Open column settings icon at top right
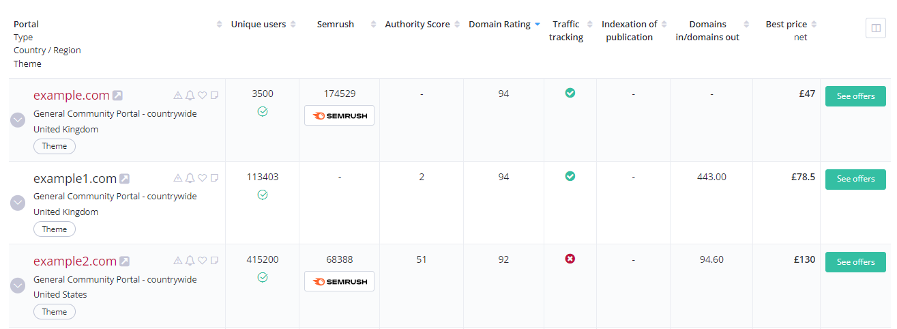This screenshot has height=329, width=897. [875, 28]
